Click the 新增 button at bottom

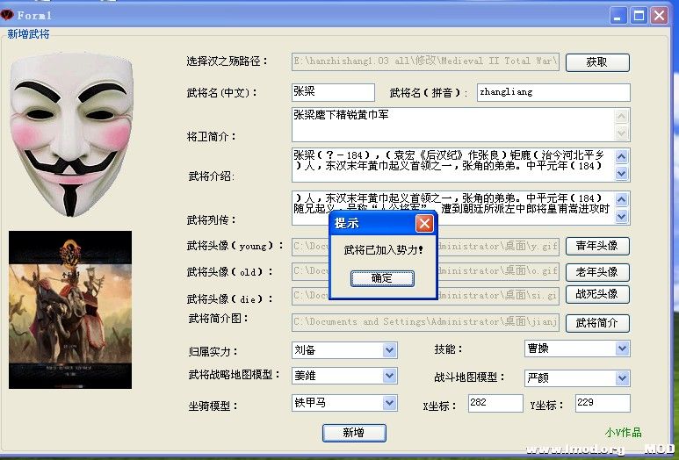[354, 433]
